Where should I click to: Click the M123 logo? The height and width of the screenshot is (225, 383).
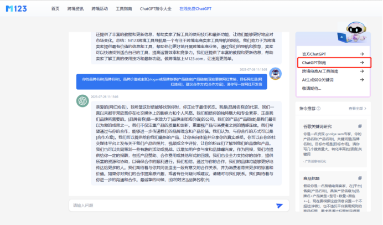(17, 9)
